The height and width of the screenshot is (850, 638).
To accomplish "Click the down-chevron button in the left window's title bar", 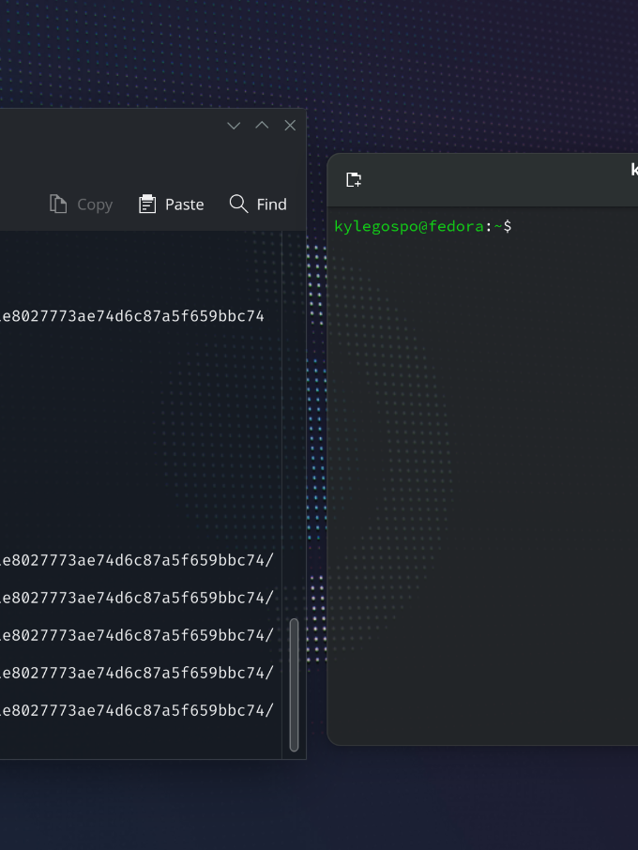I will [x=234, y=126].
